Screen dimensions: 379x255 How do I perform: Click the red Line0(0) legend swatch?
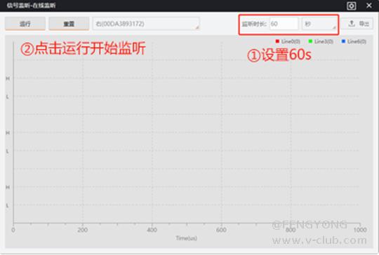click(277, 41)
